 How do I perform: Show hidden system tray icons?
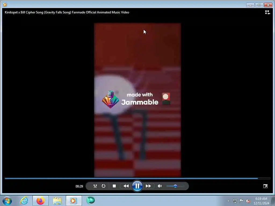228,201
